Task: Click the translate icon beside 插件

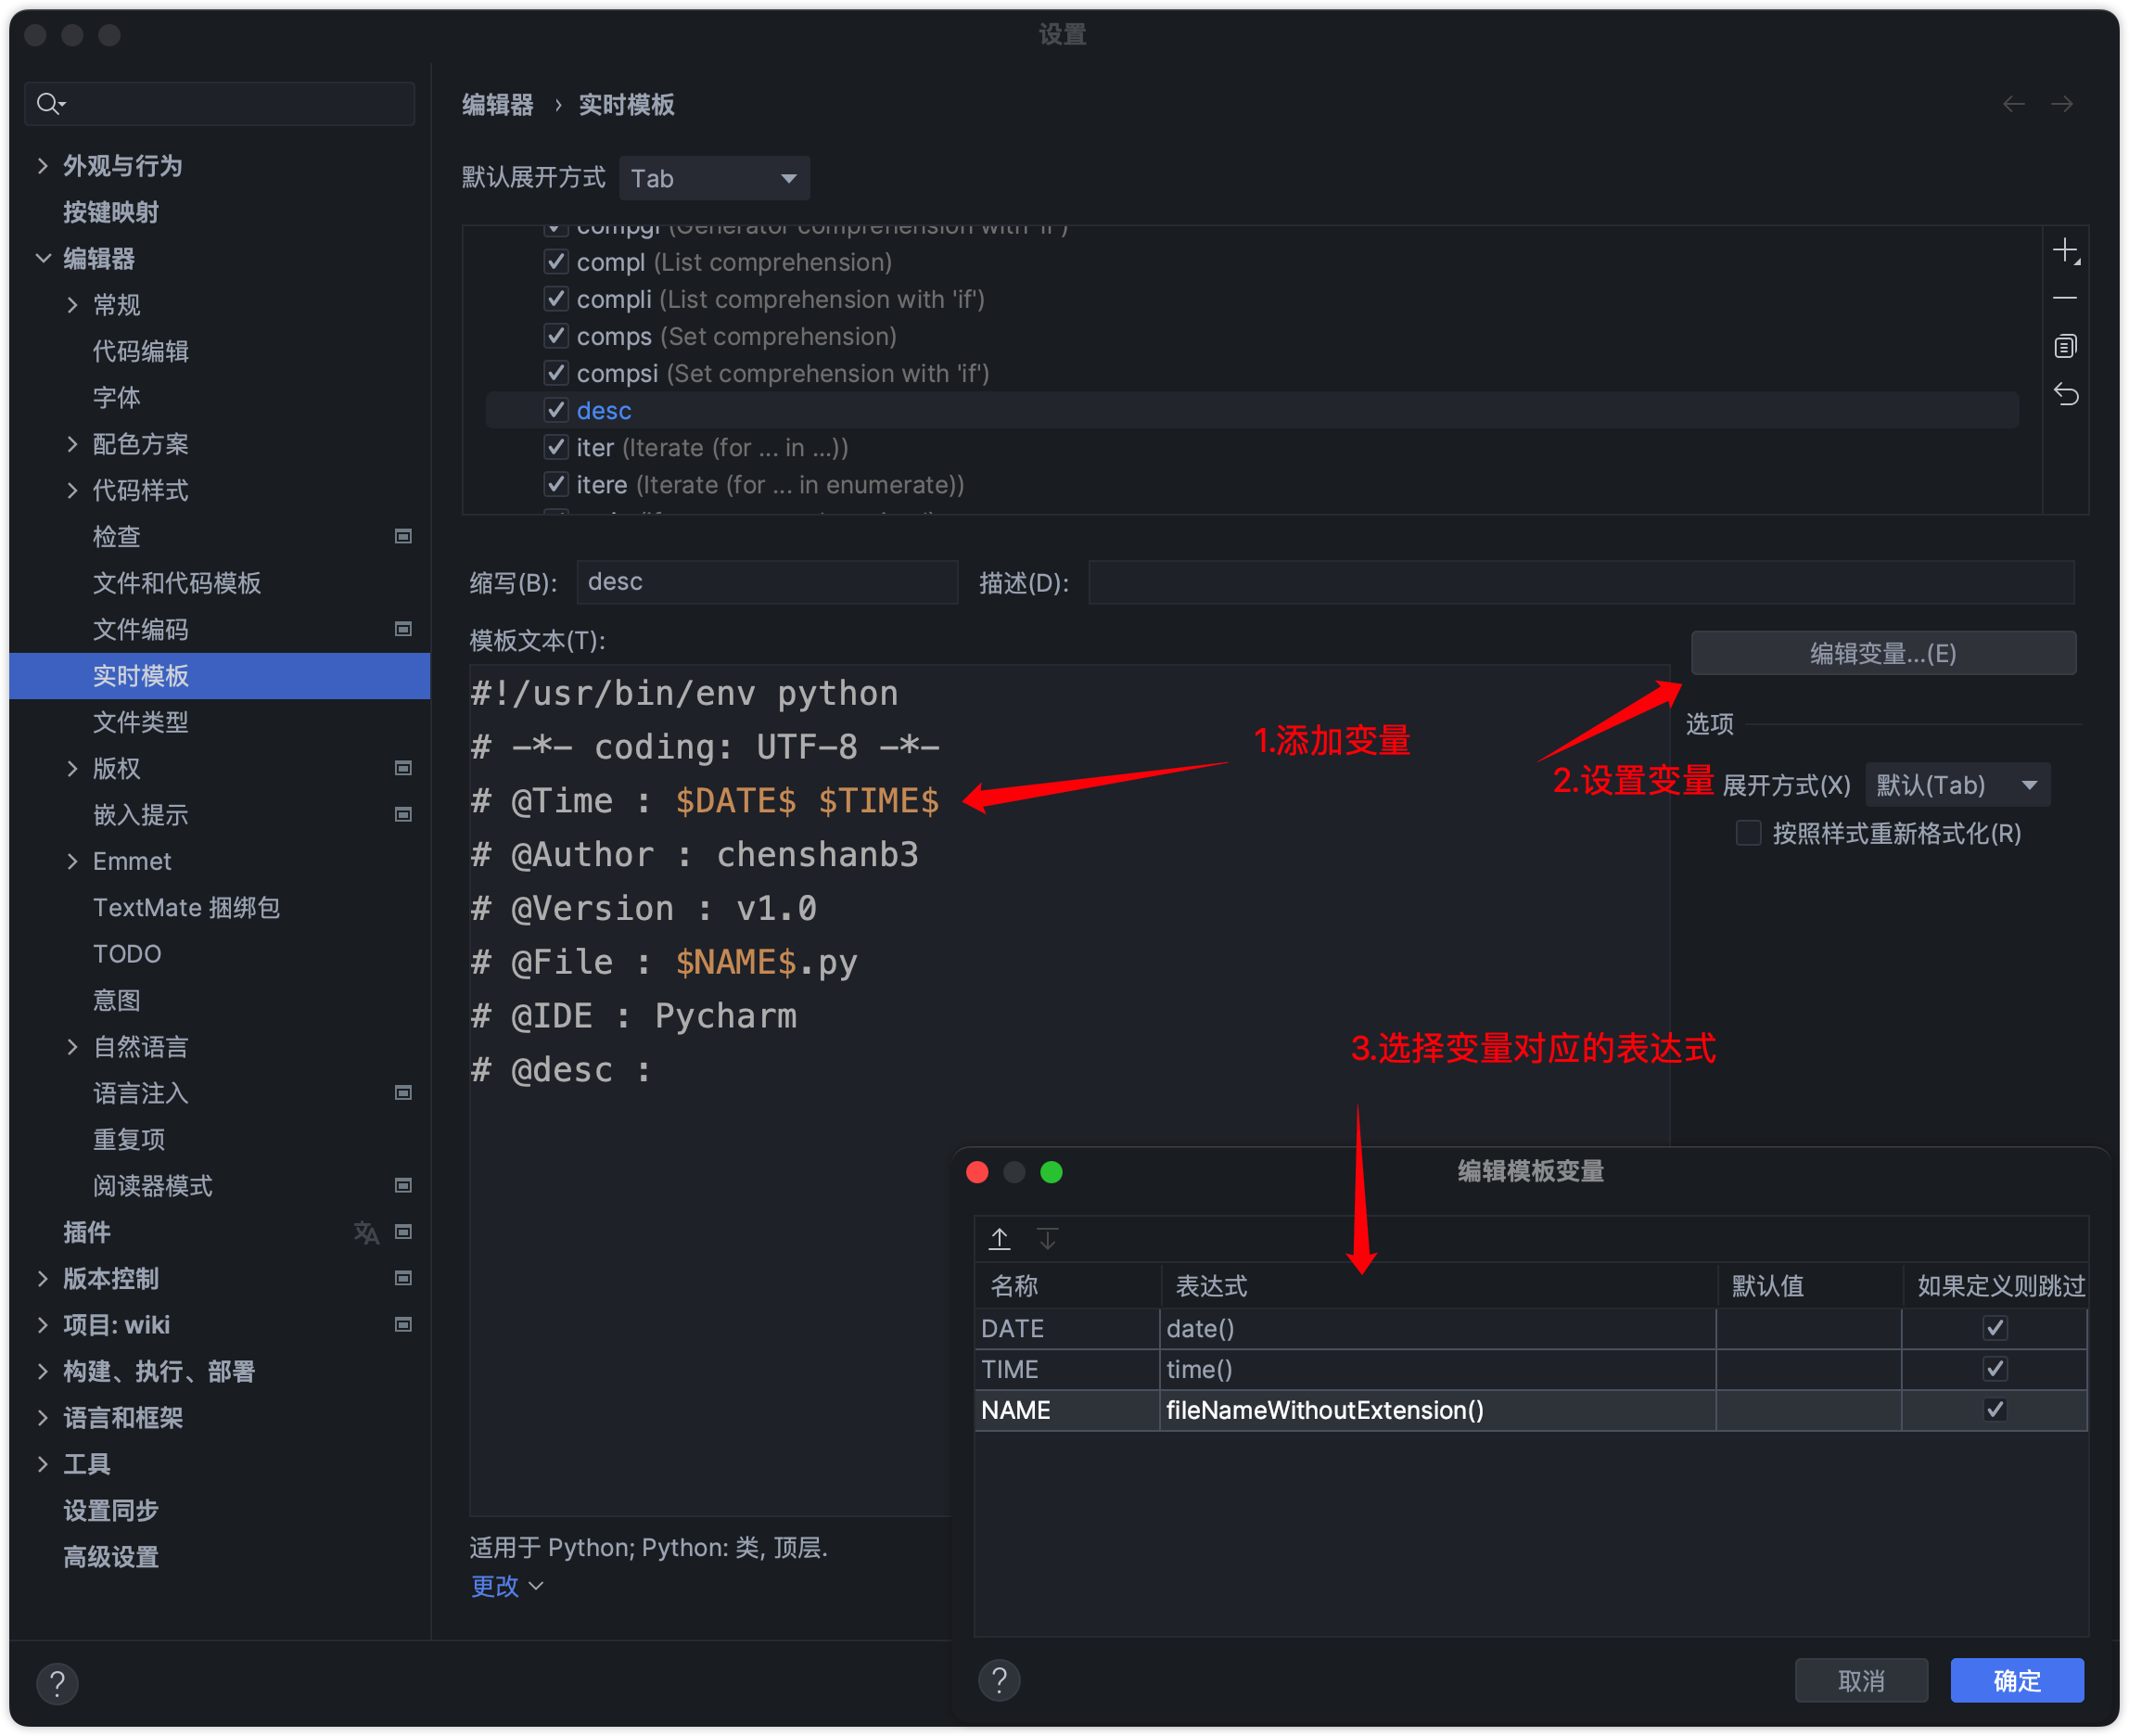Action: (366, 1232)
